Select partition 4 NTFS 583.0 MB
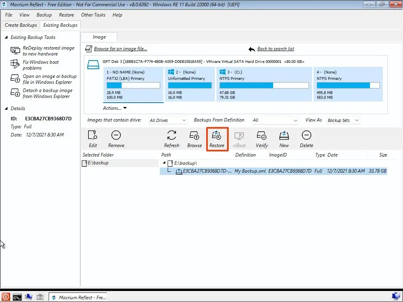This screenshot has height=302, width=403. 348,85
